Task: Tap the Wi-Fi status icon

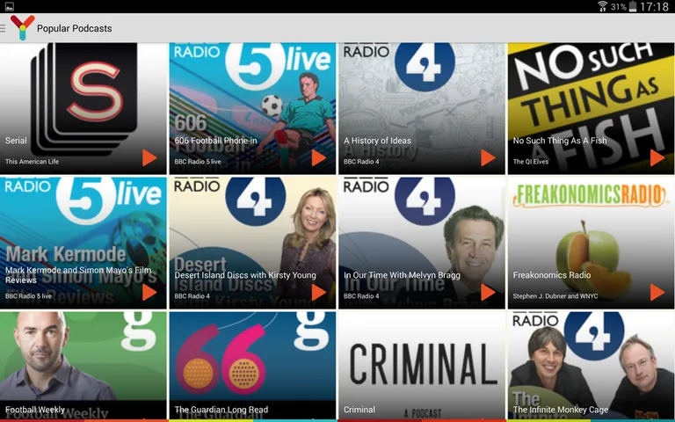Action: coord(602,6)
